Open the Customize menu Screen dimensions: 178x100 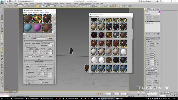click(69, 3)
